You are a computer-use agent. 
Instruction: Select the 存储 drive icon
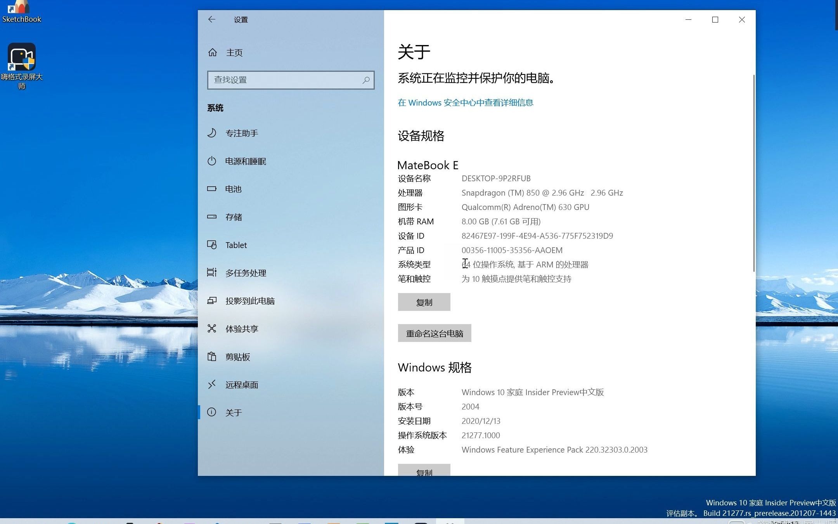[211, 217]
